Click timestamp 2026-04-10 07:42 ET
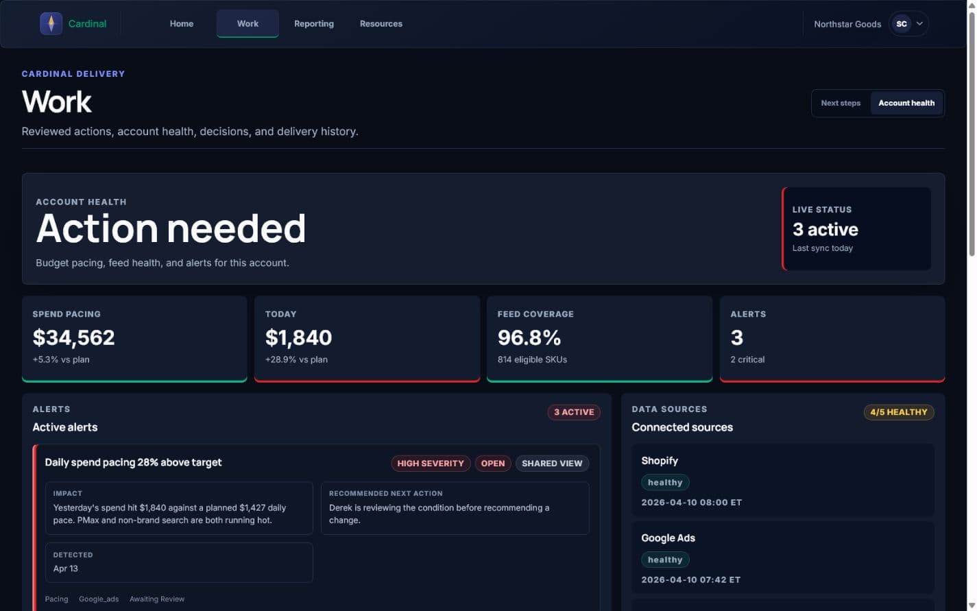 690,580
